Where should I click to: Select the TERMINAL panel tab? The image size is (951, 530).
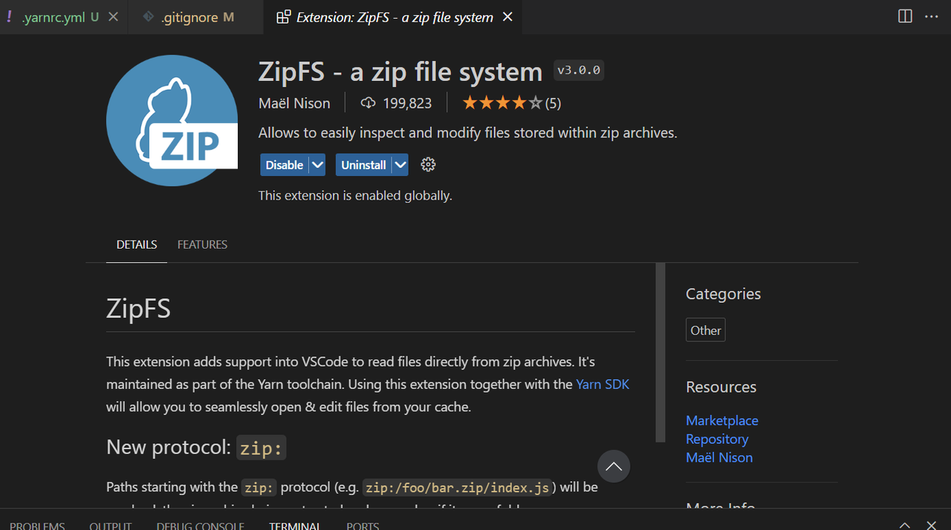click(295, 525)
